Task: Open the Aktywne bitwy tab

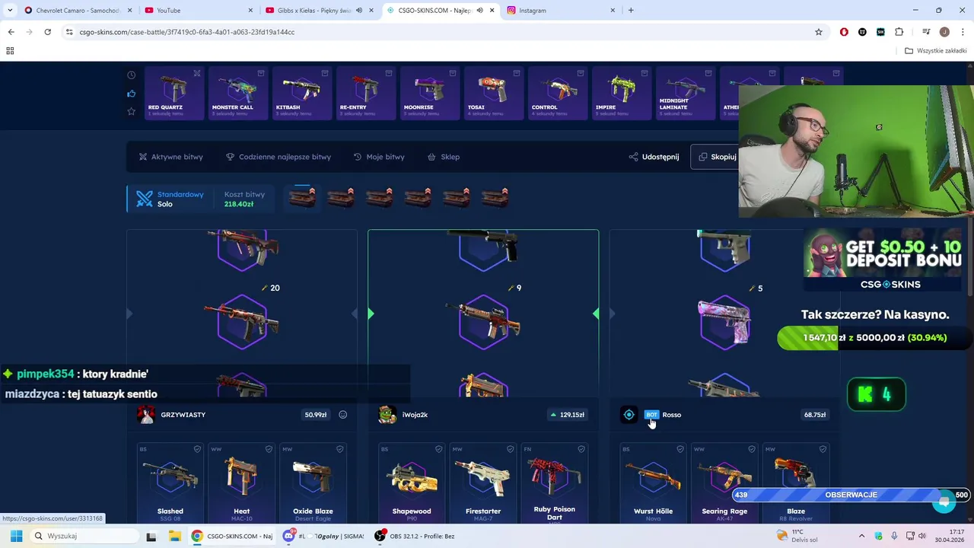Action: [170, 157]
